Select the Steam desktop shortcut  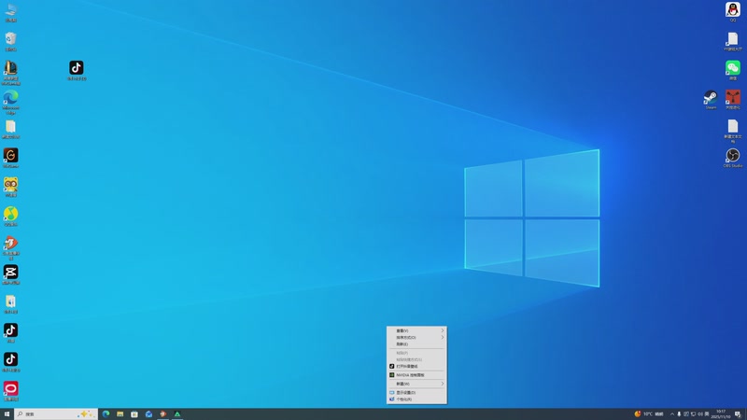(x=711, y=100)
